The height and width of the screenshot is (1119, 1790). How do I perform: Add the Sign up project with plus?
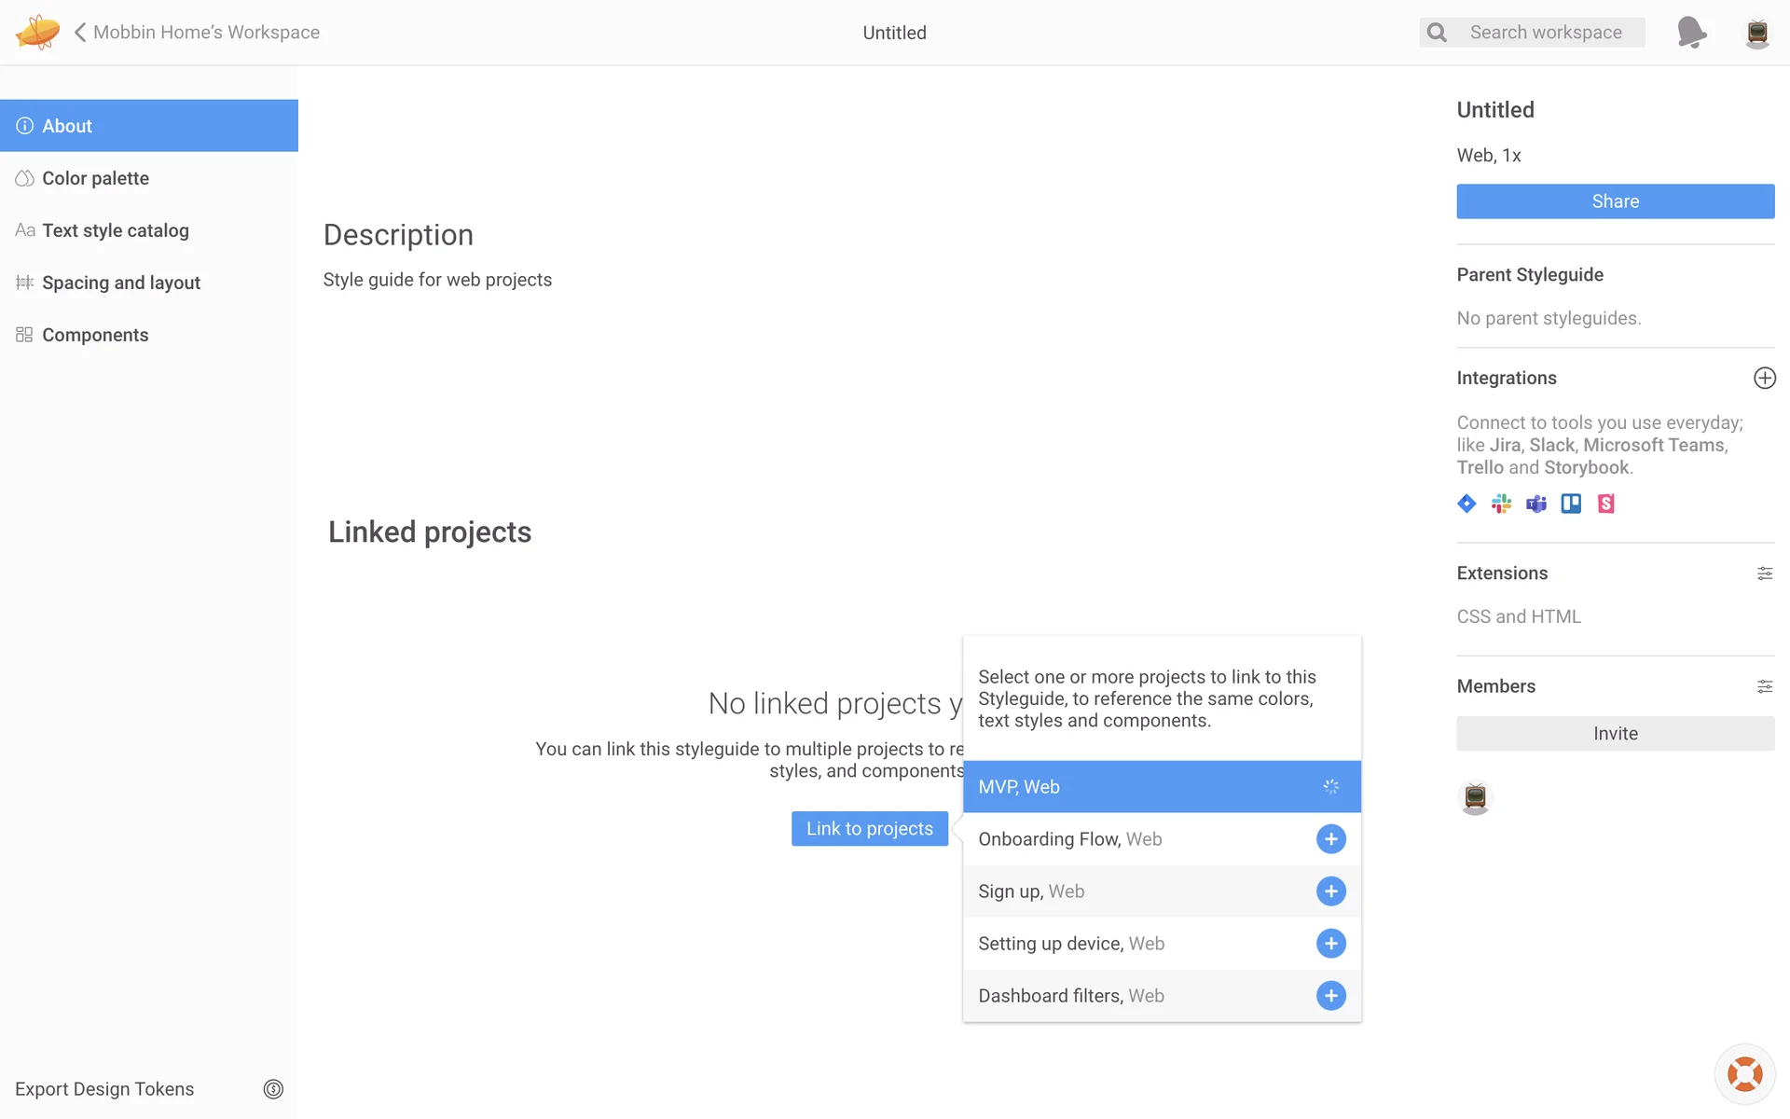1330,891
